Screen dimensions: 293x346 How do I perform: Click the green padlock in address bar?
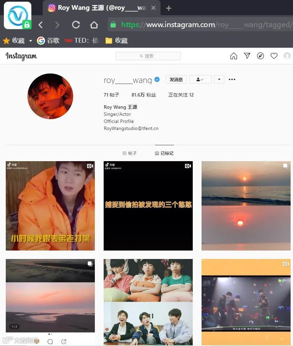(113, 24)
